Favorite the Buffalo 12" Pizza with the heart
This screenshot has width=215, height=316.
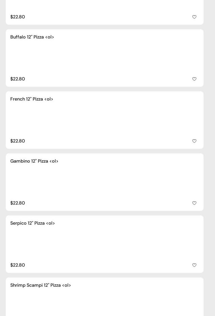click(x=194, y=79)
